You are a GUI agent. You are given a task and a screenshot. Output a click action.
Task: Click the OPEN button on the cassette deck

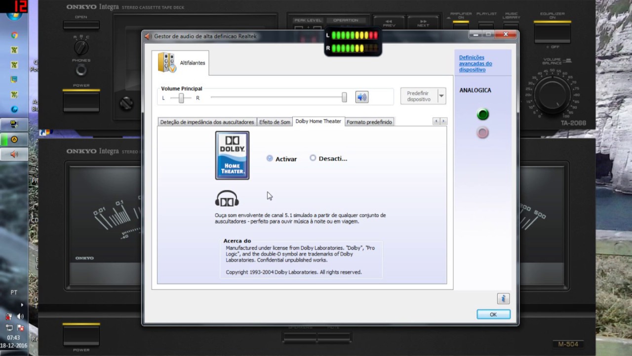click(x=81, y=25)
